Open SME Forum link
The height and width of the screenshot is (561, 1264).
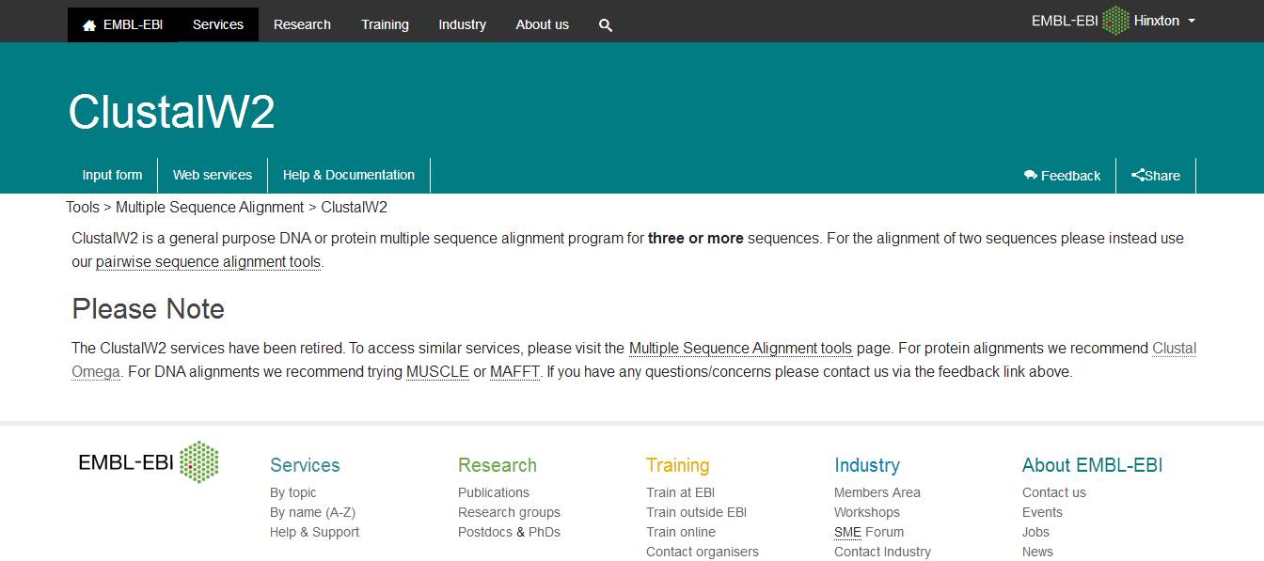[x=869, y=532]
